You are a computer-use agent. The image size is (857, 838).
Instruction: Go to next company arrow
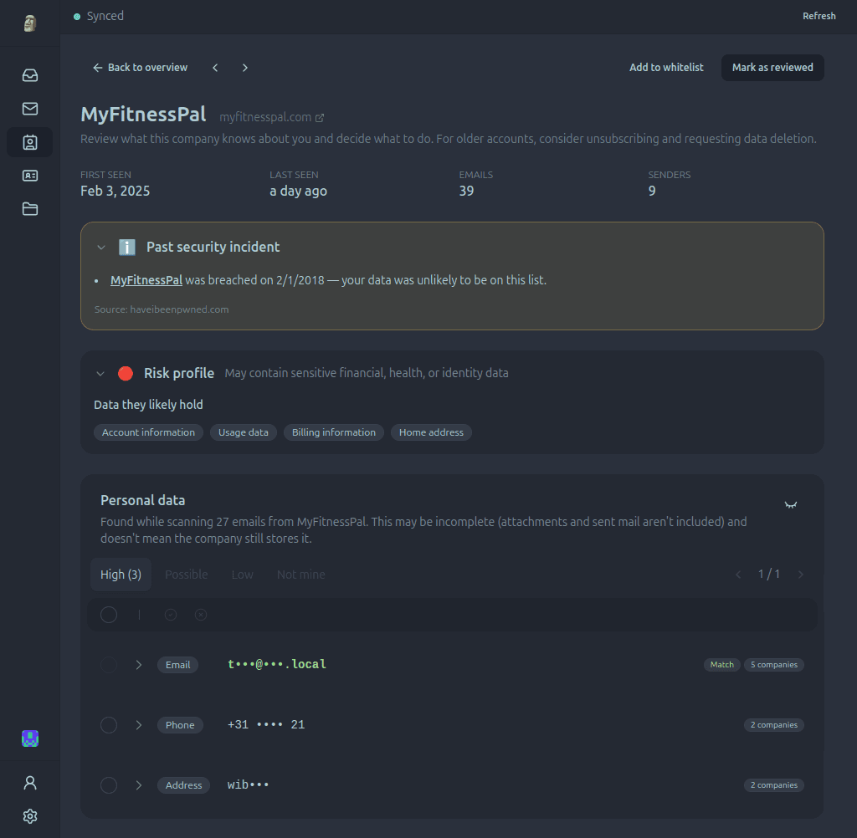[x=245, y=68]
